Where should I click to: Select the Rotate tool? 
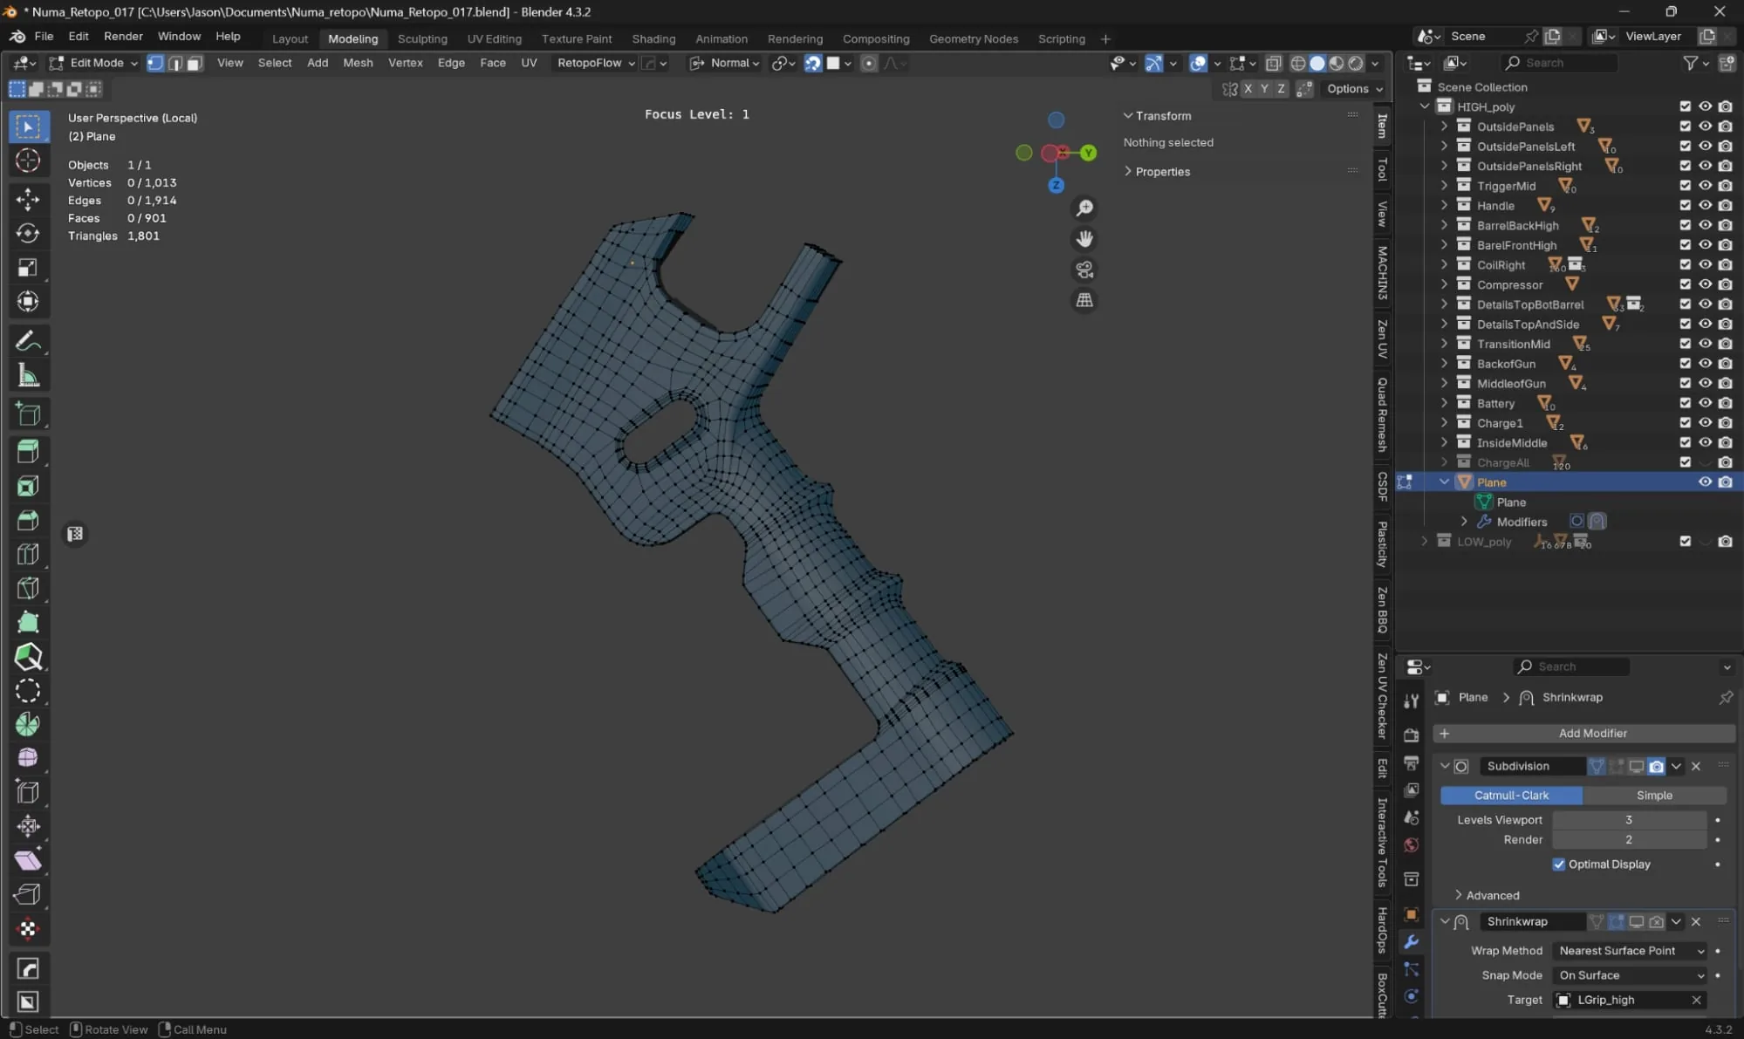tap(28, 233)
